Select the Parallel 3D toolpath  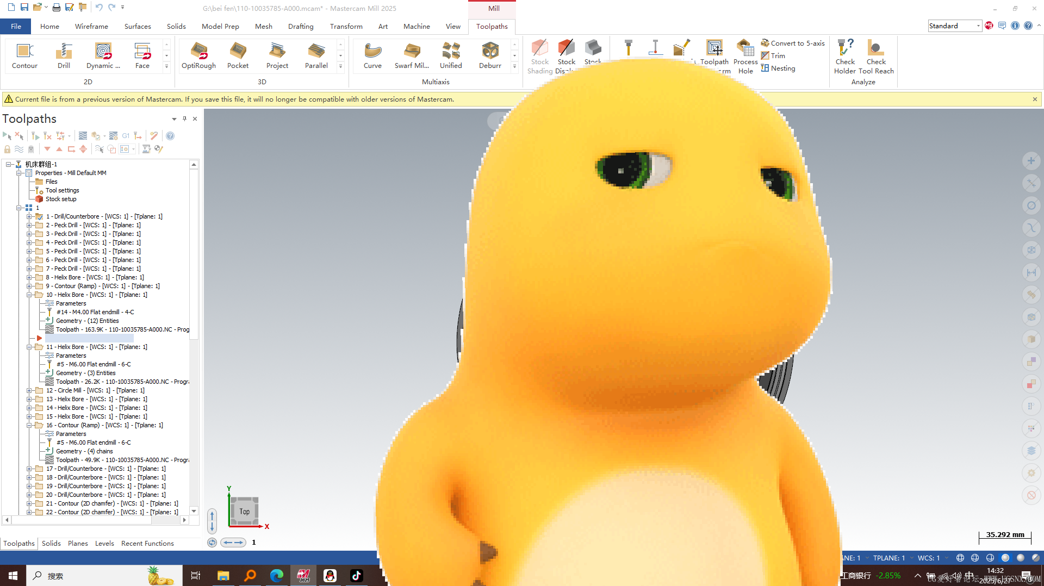tap(316, 56)
